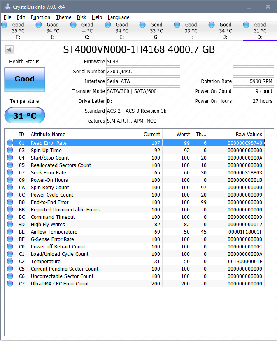This screenshot has height=341, width=277.
Task: Open the Disk menu
Action: [81, 17]
